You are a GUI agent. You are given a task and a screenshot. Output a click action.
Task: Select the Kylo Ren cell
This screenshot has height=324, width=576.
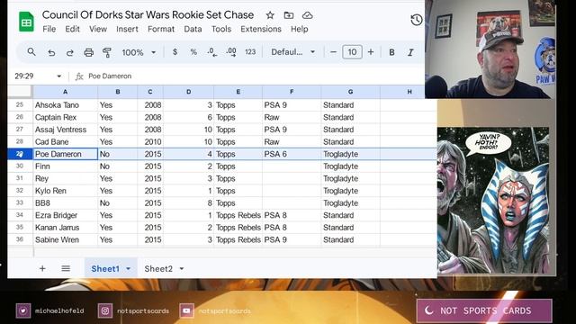66,191
